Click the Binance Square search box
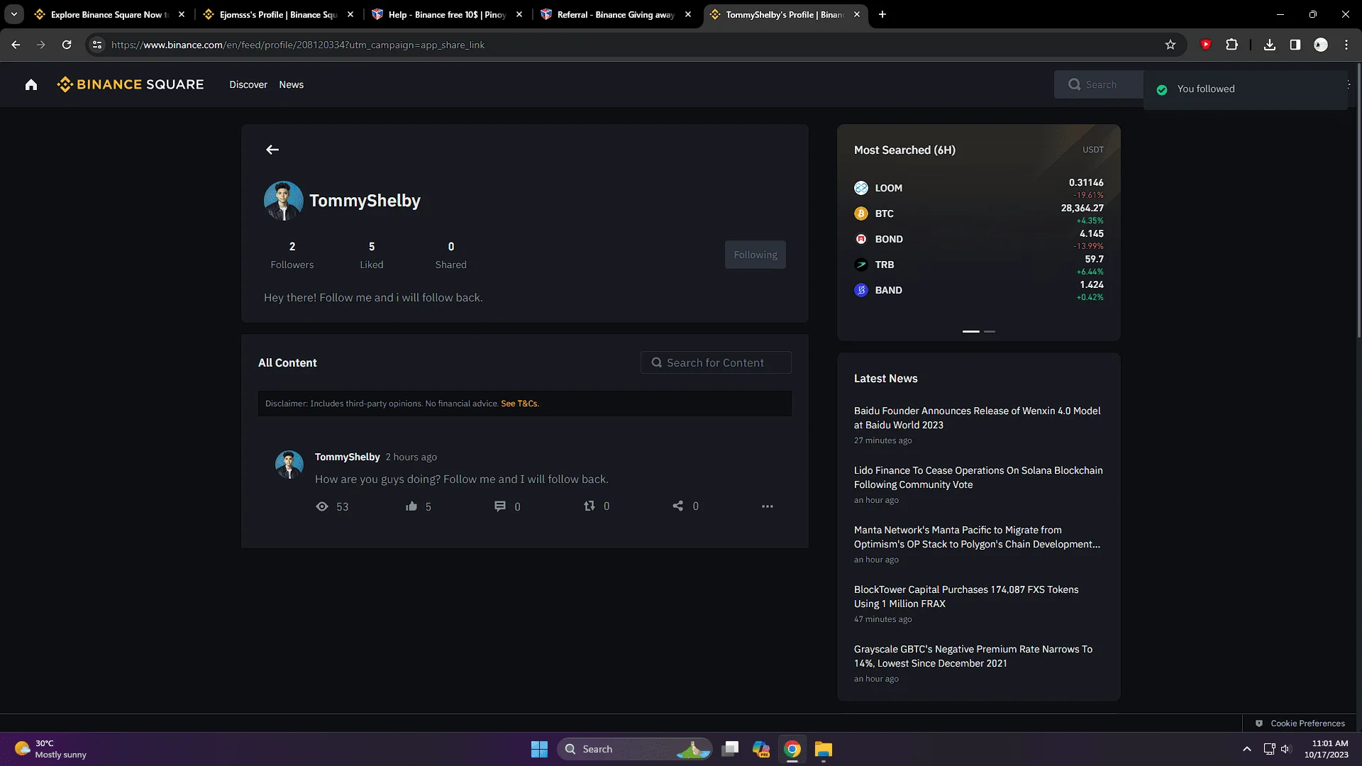 point(1099,84)
